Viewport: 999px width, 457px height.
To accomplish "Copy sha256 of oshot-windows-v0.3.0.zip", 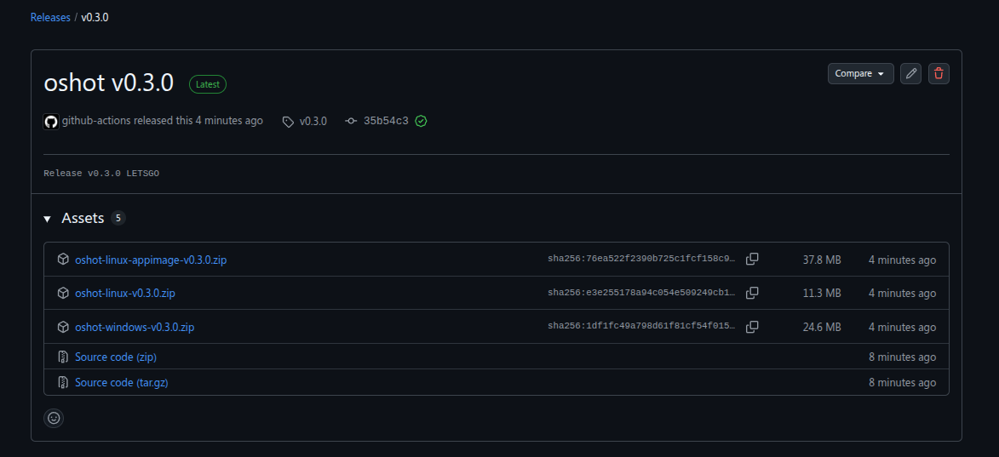I will click(752, 327).
